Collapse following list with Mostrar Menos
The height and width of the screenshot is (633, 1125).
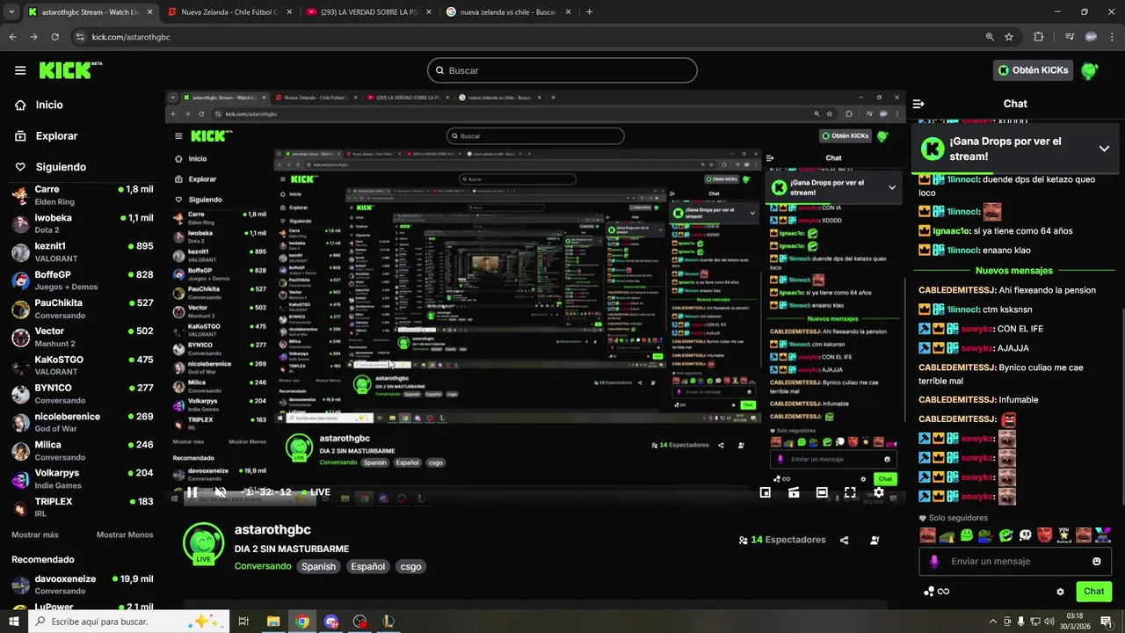click(x=125, y=535)
